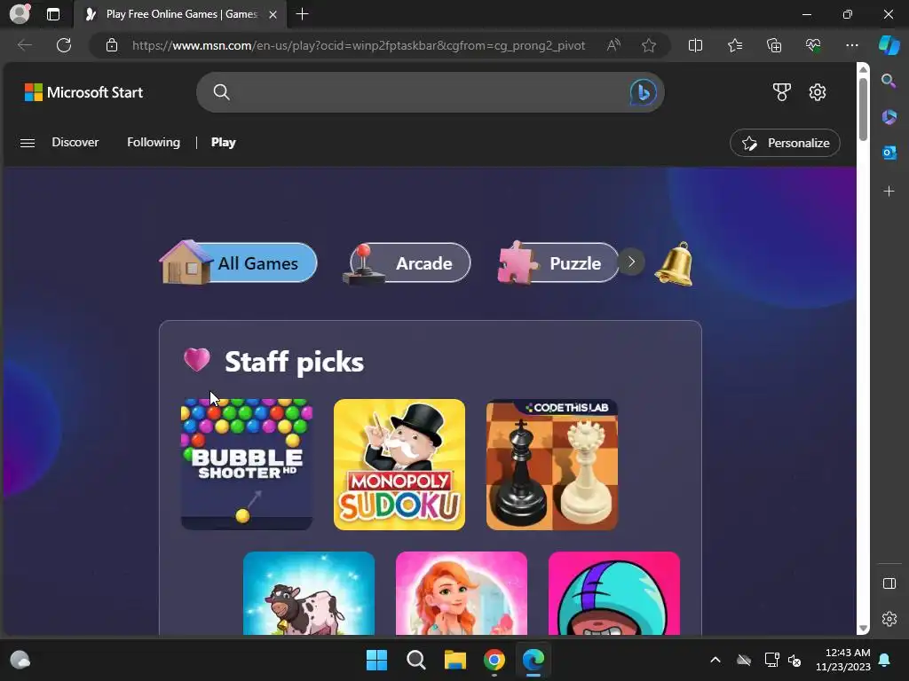This screenshot has height=681, width=909.
Task: Open browser Collections
Action: tap(774, 45)
